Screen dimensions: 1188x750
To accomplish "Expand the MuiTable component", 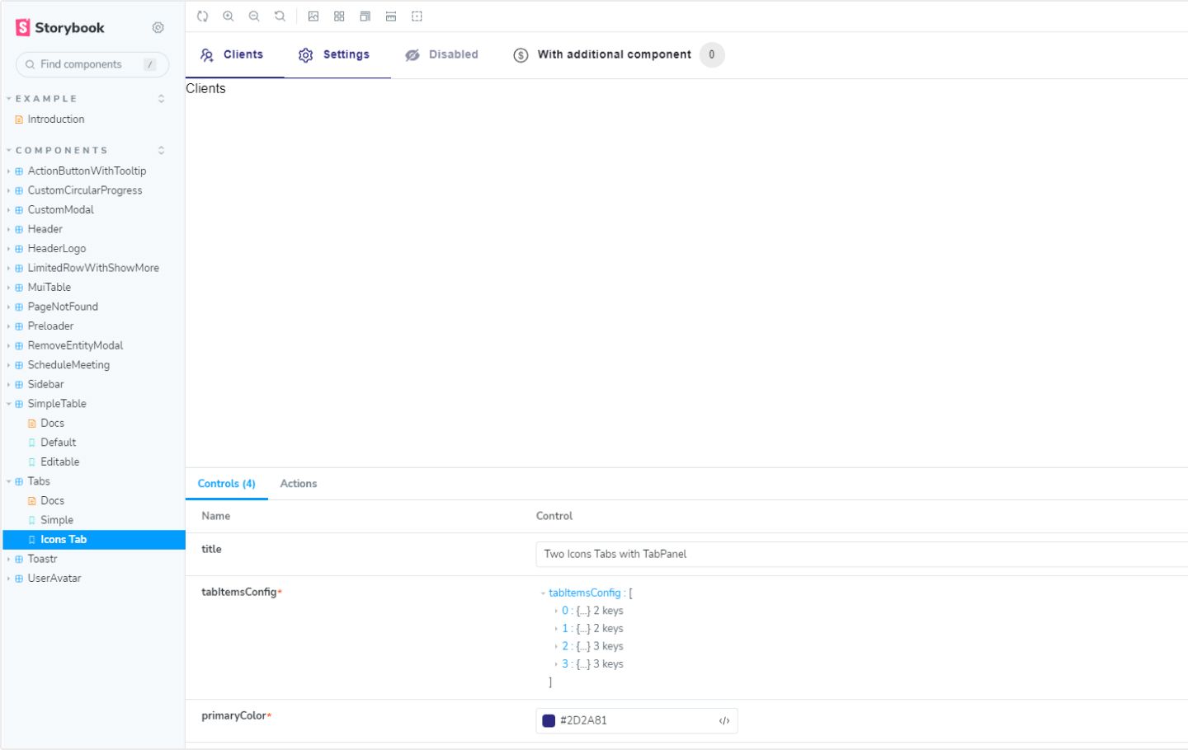I will 49,288.
